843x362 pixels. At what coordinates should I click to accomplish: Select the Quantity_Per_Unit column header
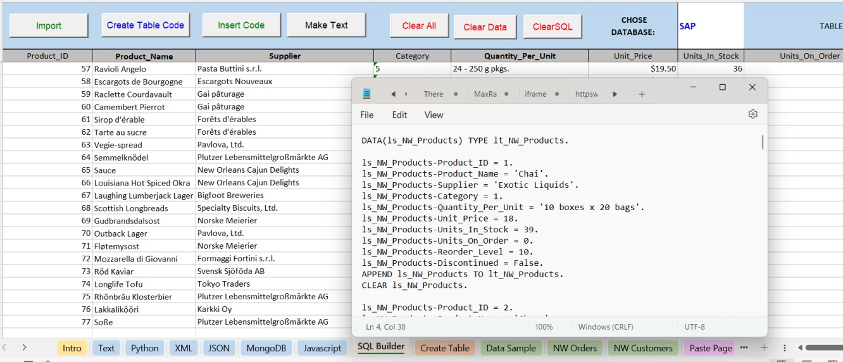click(x=520, y=56)
